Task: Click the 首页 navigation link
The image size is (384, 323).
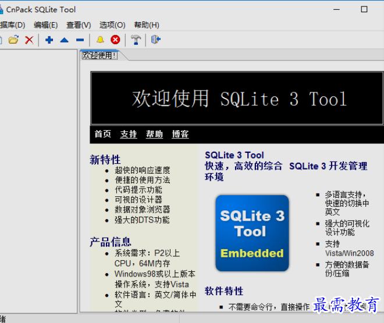Action: click(103, 134)
